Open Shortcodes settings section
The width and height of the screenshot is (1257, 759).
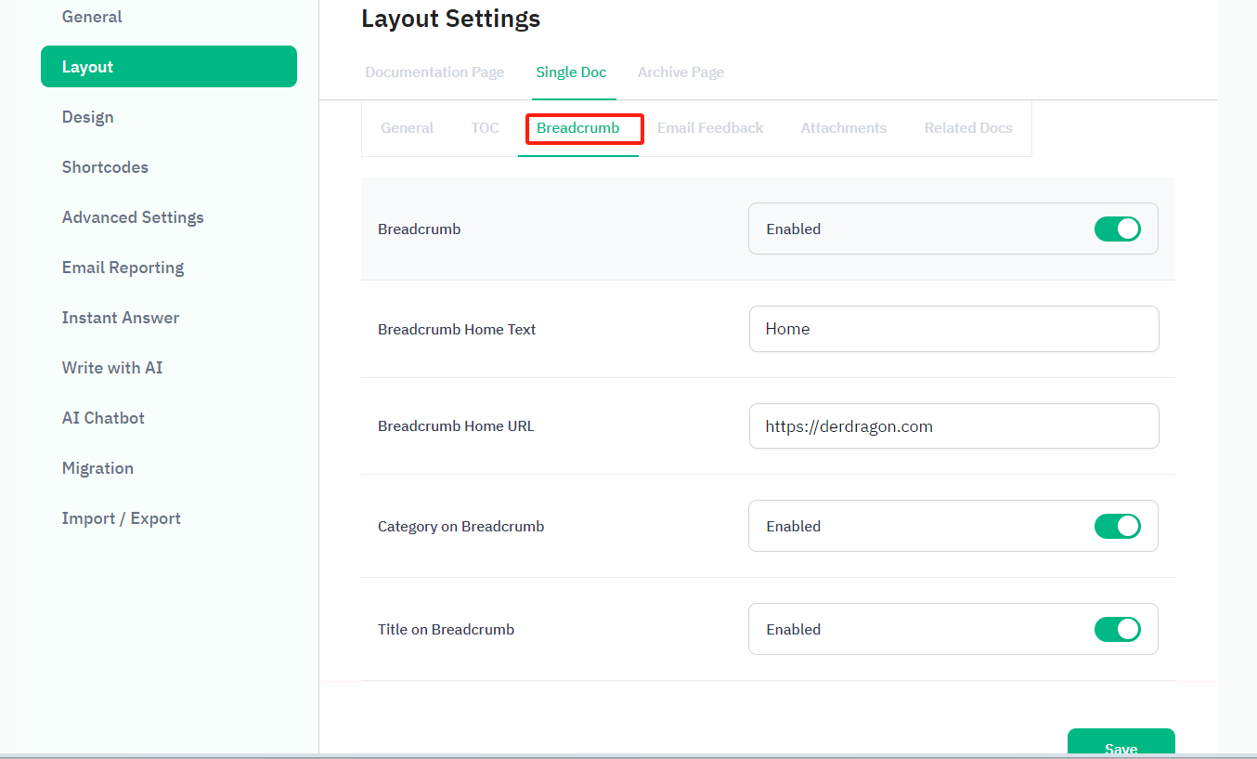point(105,167)
